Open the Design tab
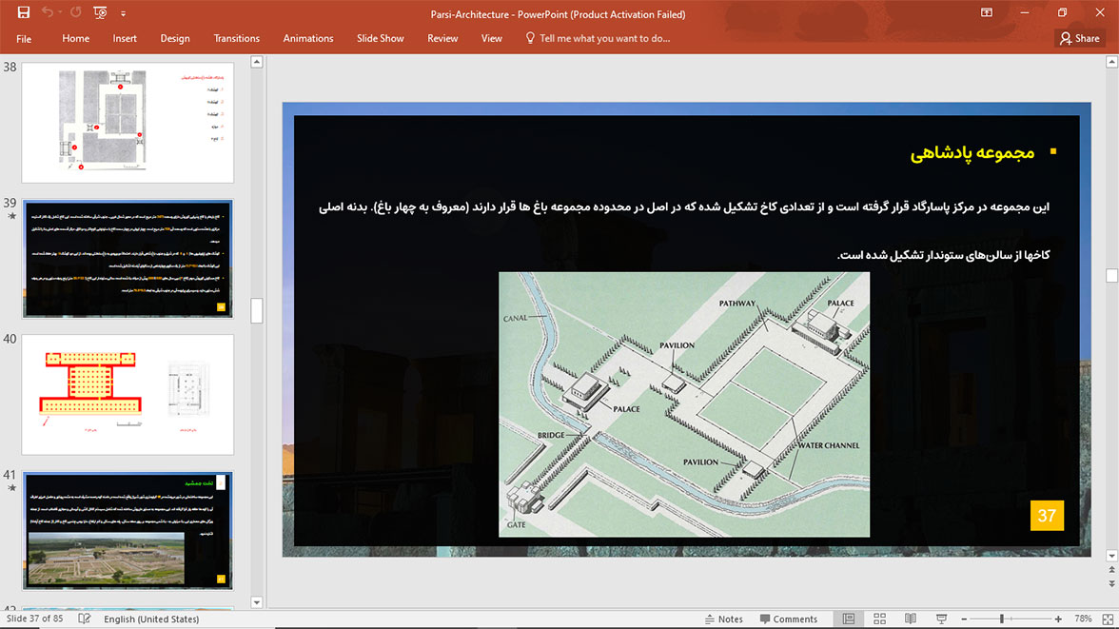The image size is (1119, 629). coord(175,39)
